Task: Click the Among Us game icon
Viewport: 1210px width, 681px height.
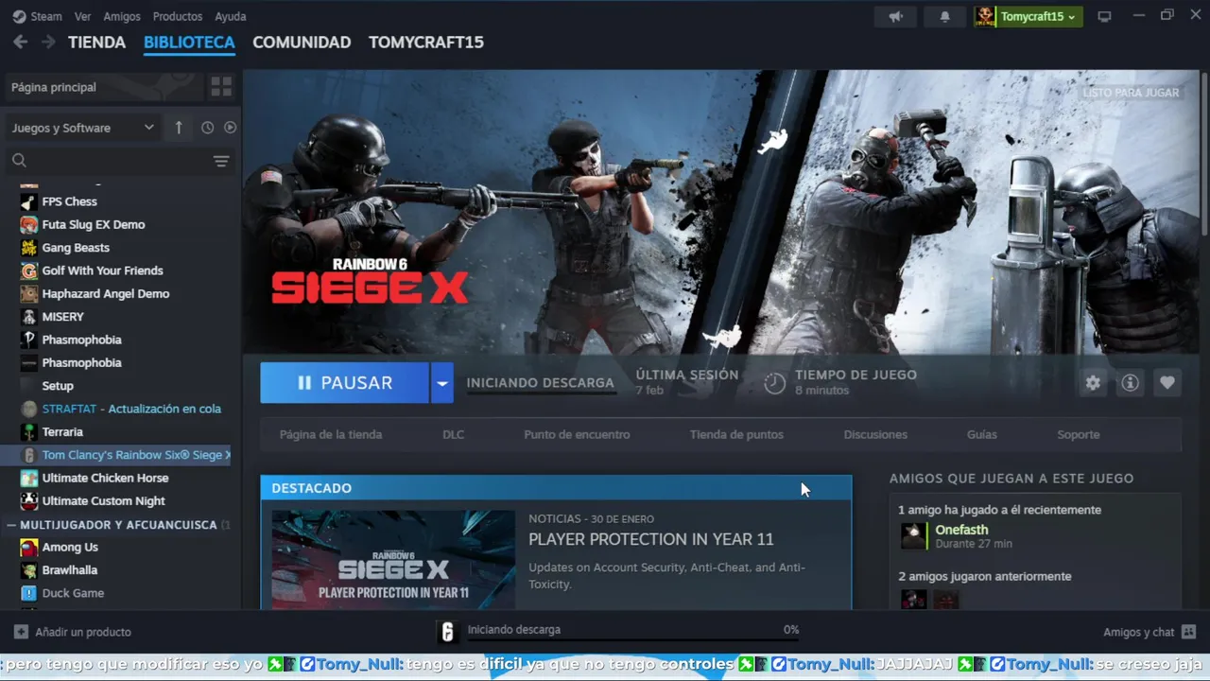Action: 29,547
